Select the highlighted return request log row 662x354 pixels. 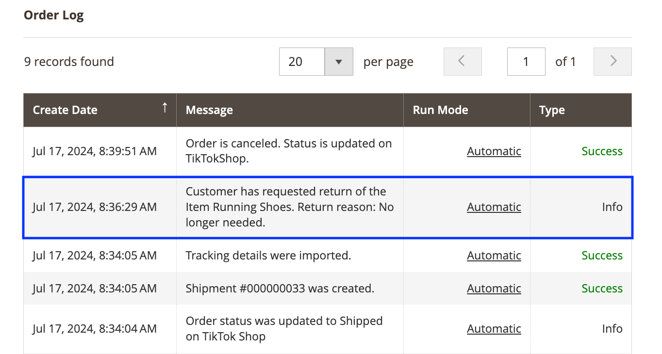(x=291, y=207)
